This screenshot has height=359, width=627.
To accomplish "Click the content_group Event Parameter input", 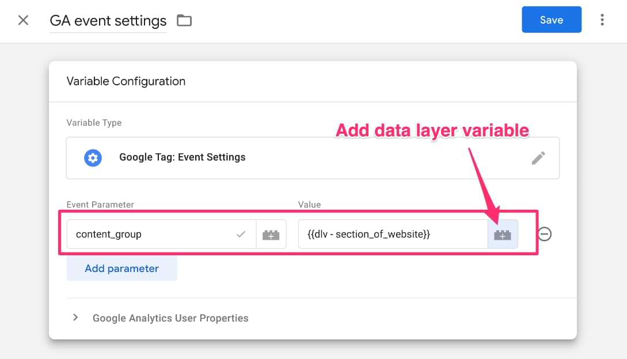I will click(x=162, y=234).
